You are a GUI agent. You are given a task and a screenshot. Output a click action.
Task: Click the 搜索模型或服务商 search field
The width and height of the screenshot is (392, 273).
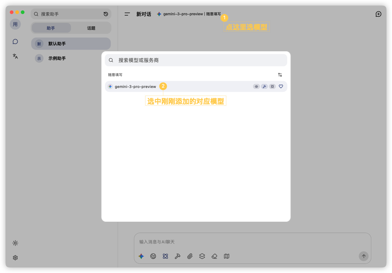click(196, 60)
